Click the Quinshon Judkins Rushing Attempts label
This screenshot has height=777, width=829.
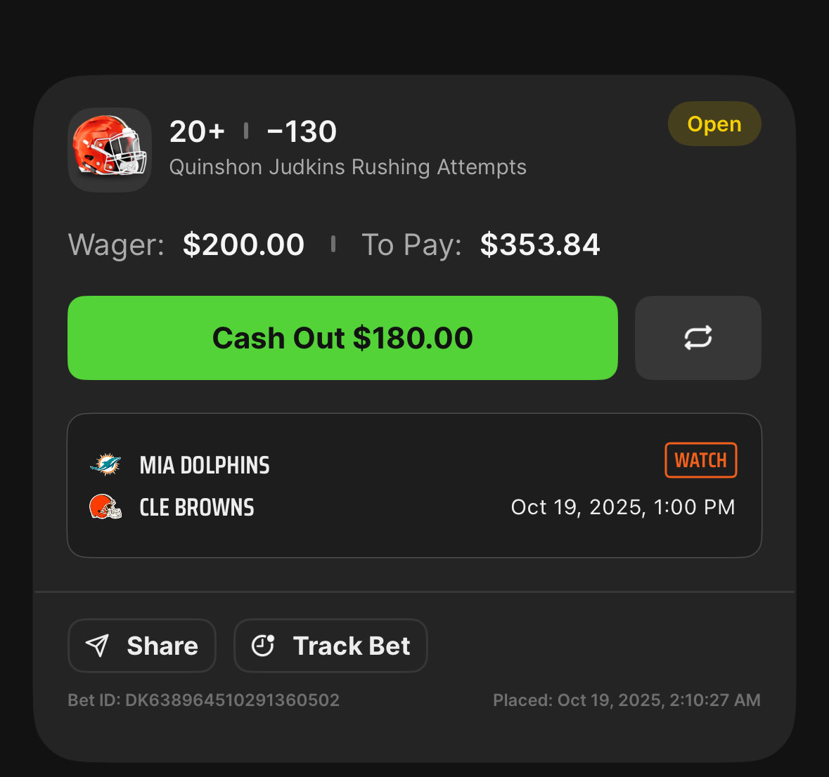click(x=348, y=167)
